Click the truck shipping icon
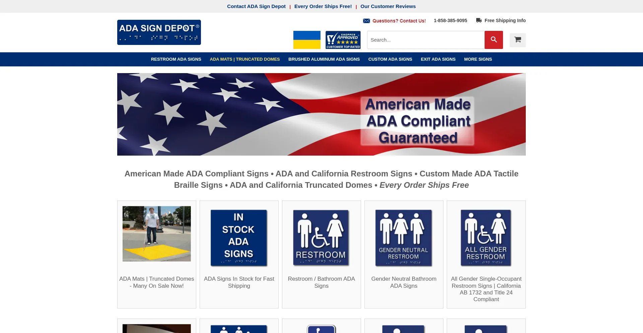The image size is (643, 333). (479, 20)
